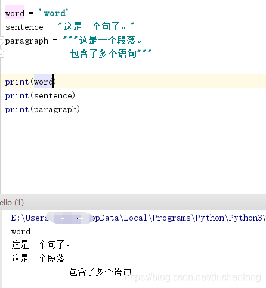Click the Python interpreter path in console

pos(138,218)
